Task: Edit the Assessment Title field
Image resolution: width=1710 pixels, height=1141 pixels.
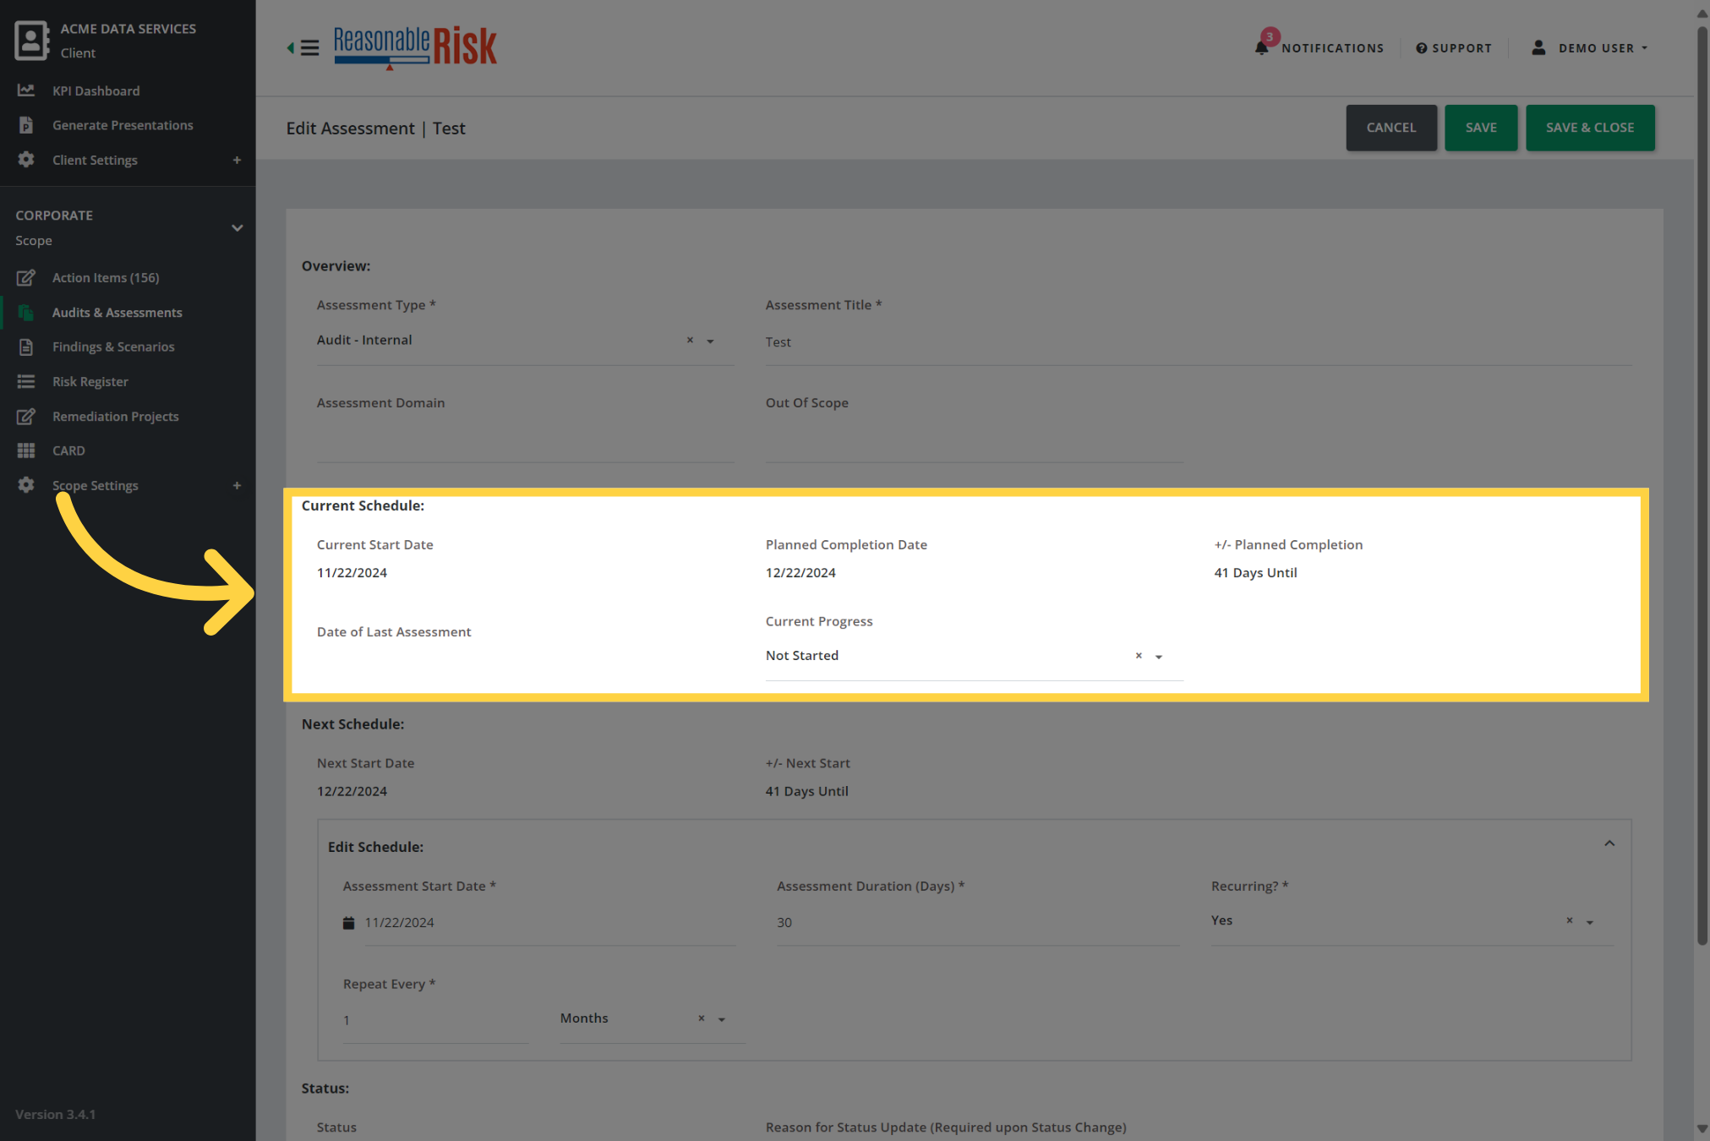Action: [1198, 342]
